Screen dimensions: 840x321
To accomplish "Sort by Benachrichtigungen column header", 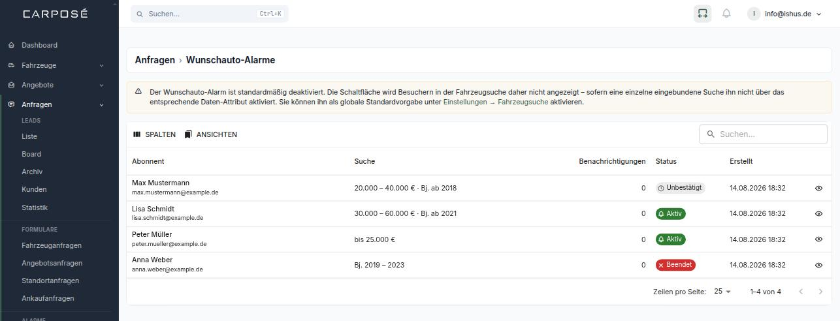I will point(612,161).
